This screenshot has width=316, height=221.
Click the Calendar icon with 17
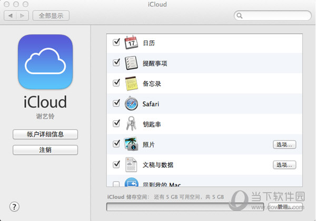(131, 43)
